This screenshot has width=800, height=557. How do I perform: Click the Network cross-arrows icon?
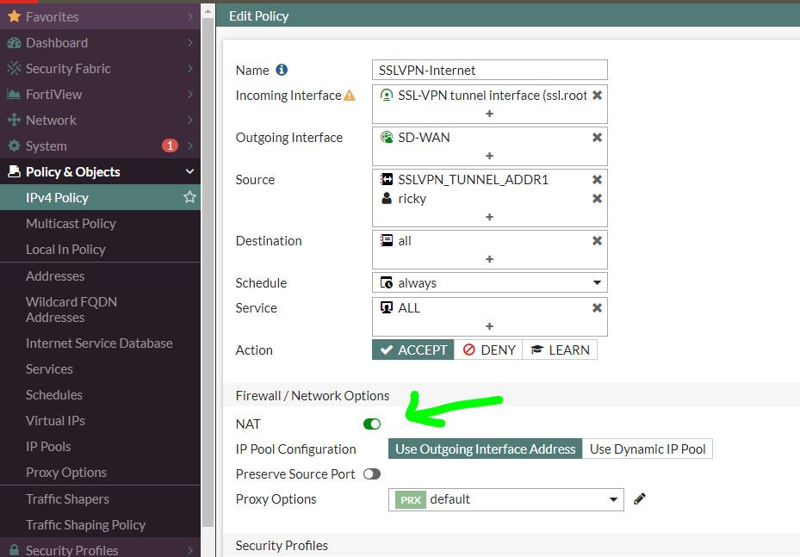[x=15, y=120]
